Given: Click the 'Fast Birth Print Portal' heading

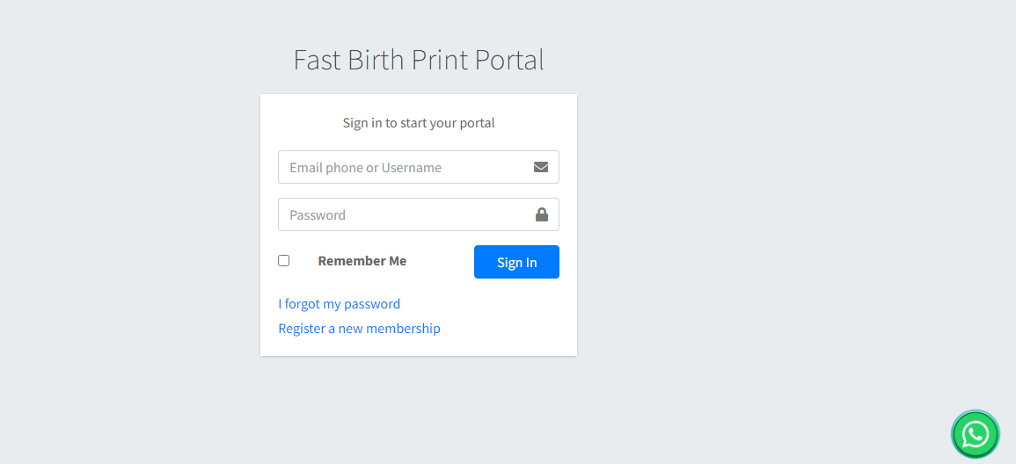Looking at the screenshot, I should tap(418, 60).
